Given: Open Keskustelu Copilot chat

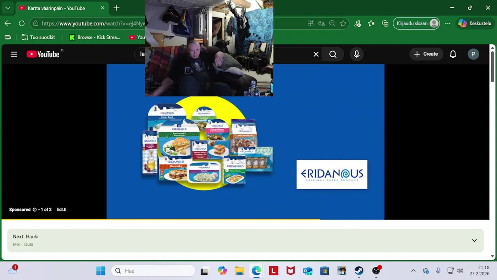Looking at the screenshot, I should [x=475, y=23].
